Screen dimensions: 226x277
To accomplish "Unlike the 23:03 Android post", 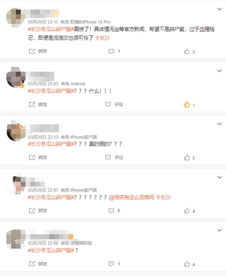I will 189,105.
